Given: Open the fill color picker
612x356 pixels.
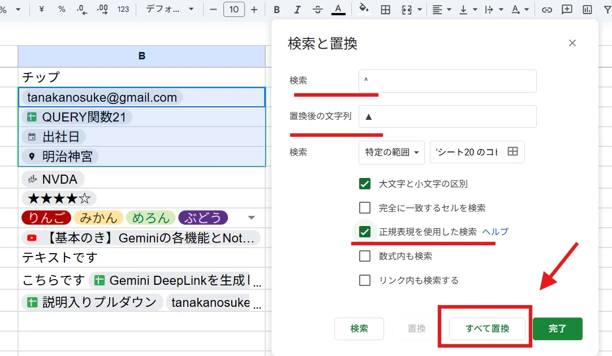Looking at the screenshot, I should coord(364,9).
